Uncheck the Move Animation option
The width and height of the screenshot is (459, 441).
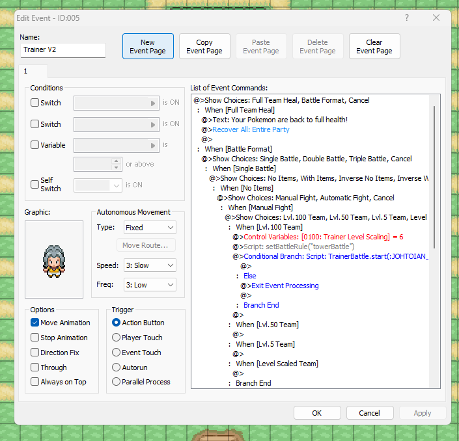(35, 323)
